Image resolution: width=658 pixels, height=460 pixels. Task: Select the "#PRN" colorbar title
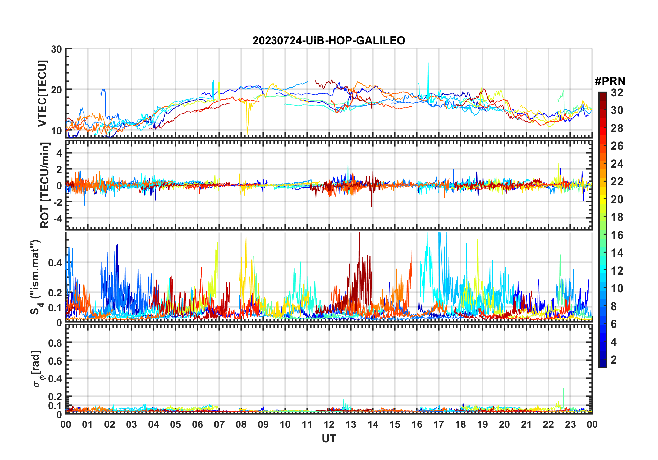(610, 81)
